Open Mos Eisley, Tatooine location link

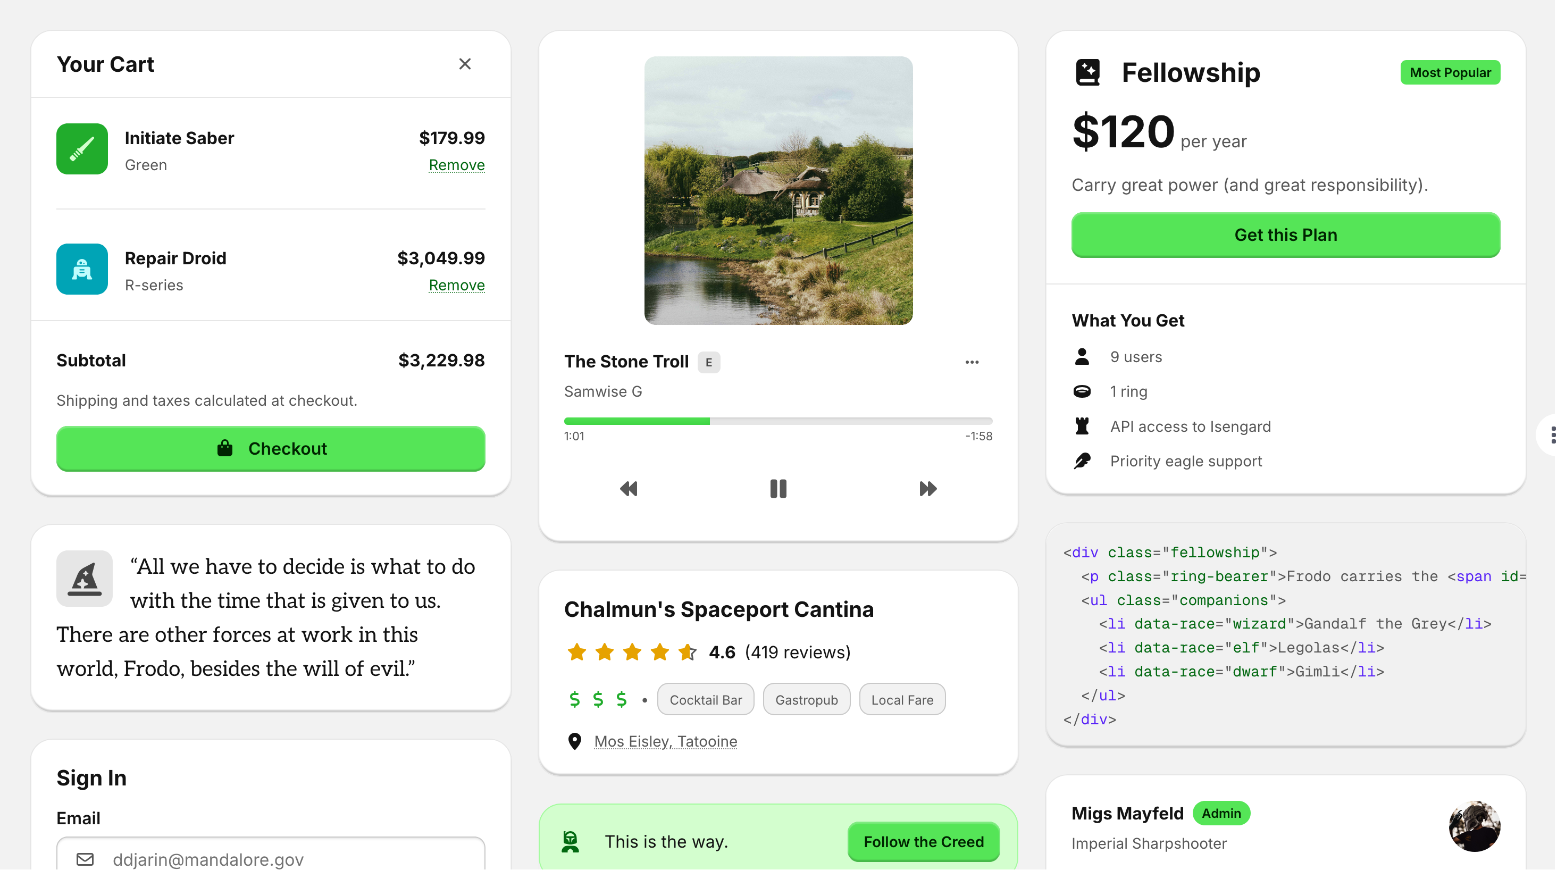click(x=665, y=741)
